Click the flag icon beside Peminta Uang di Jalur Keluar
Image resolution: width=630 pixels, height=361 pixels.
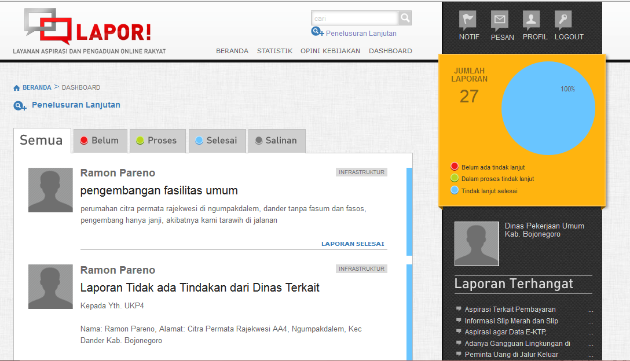[x=459, y=354]
